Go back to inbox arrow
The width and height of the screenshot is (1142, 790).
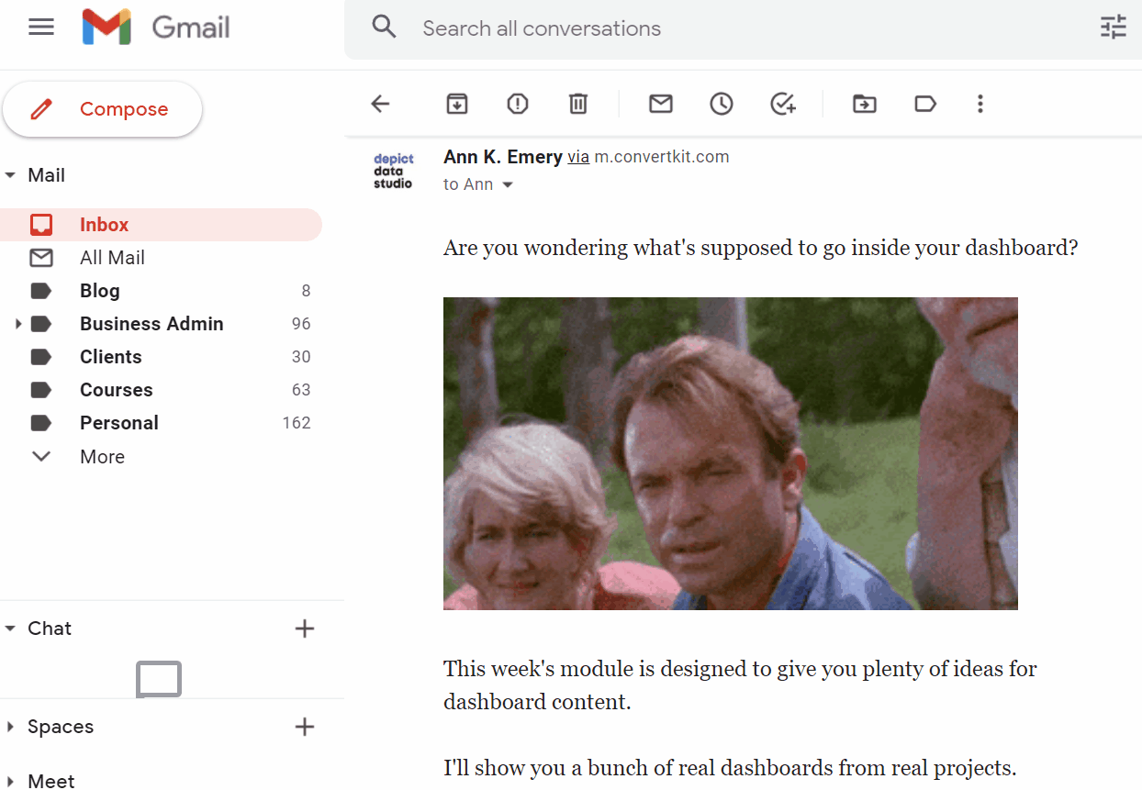380,104
